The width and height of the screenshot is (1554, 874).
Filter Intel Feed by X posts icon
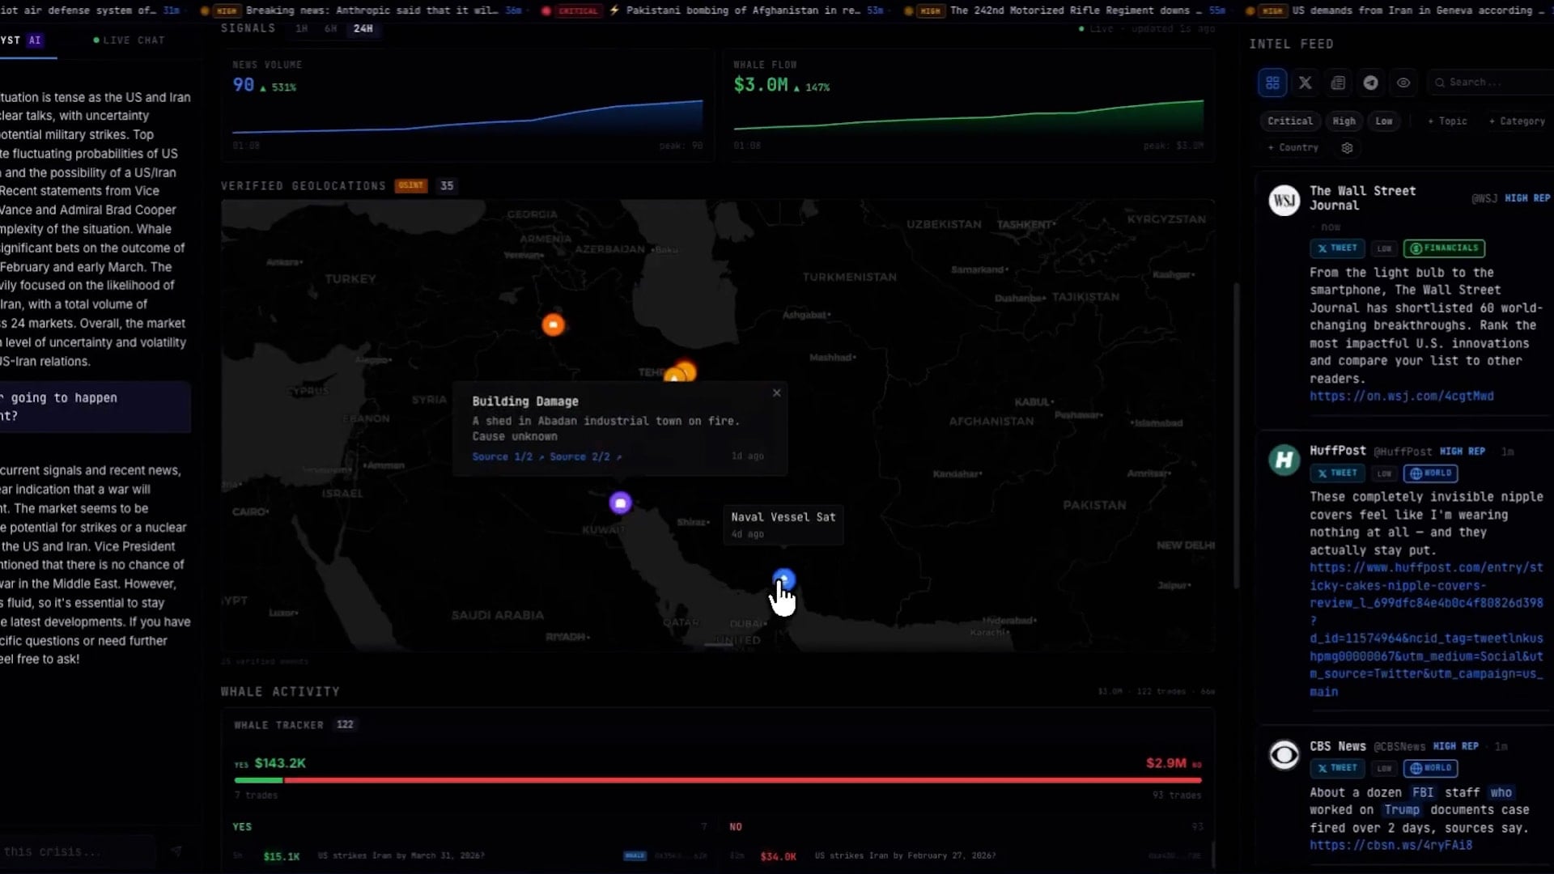tap(1305, 83)
